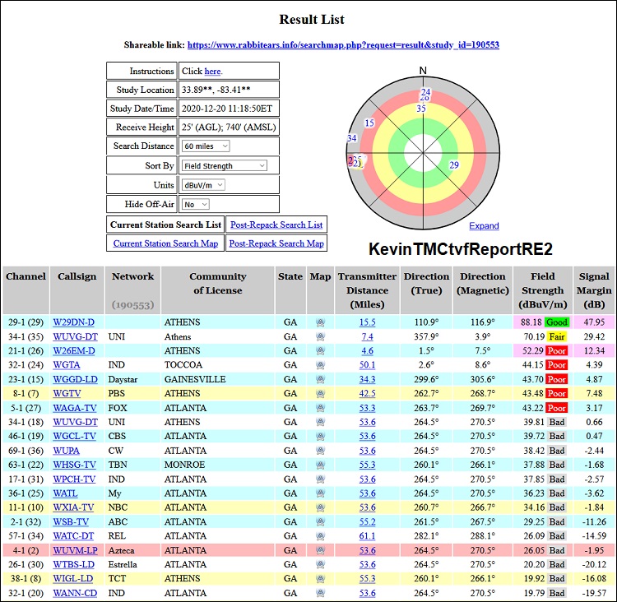Viewport: 617px width, 602px height.
Task: Click map icon for WGTV PBS station
Action: click(320, 393)
